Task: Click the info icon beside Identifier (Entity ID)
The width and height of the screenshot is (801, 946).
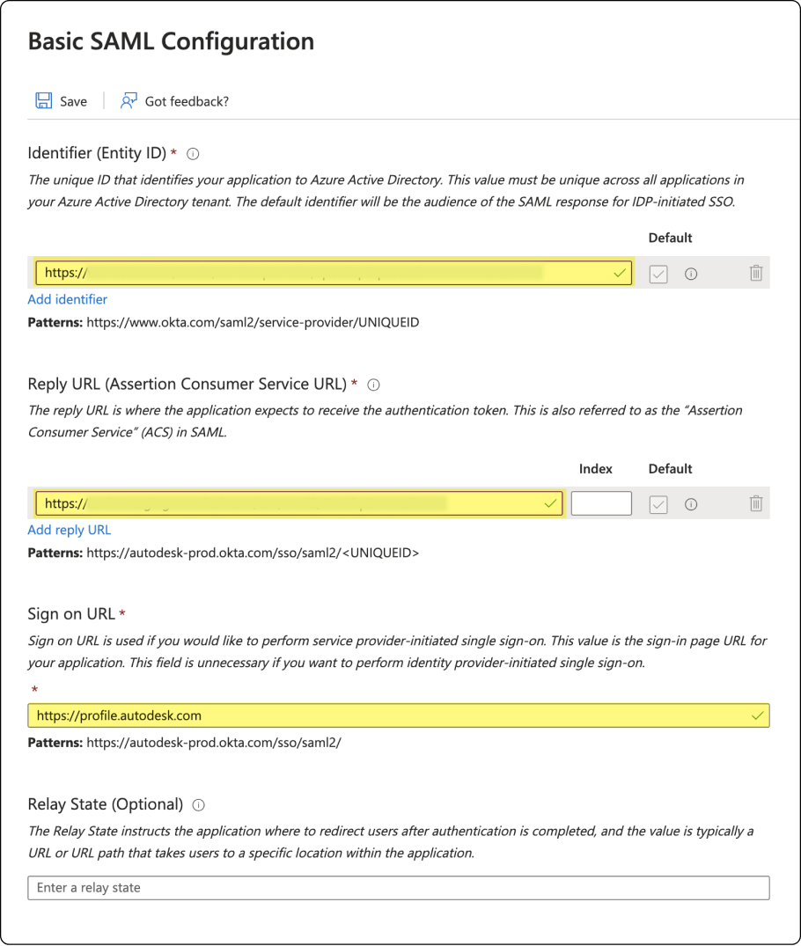Action: [x=192, y=153]
